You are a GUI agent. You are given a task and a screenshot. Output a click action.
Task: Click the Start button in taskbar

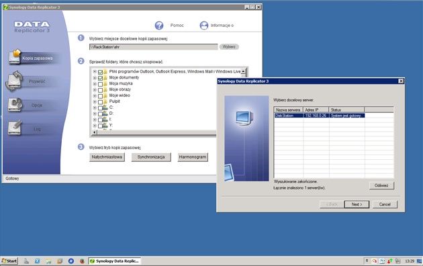pos(9,261)
